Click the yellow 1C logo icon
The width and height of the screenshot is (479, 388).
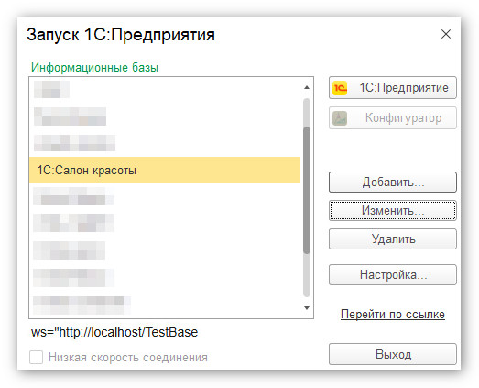(340, 88)
